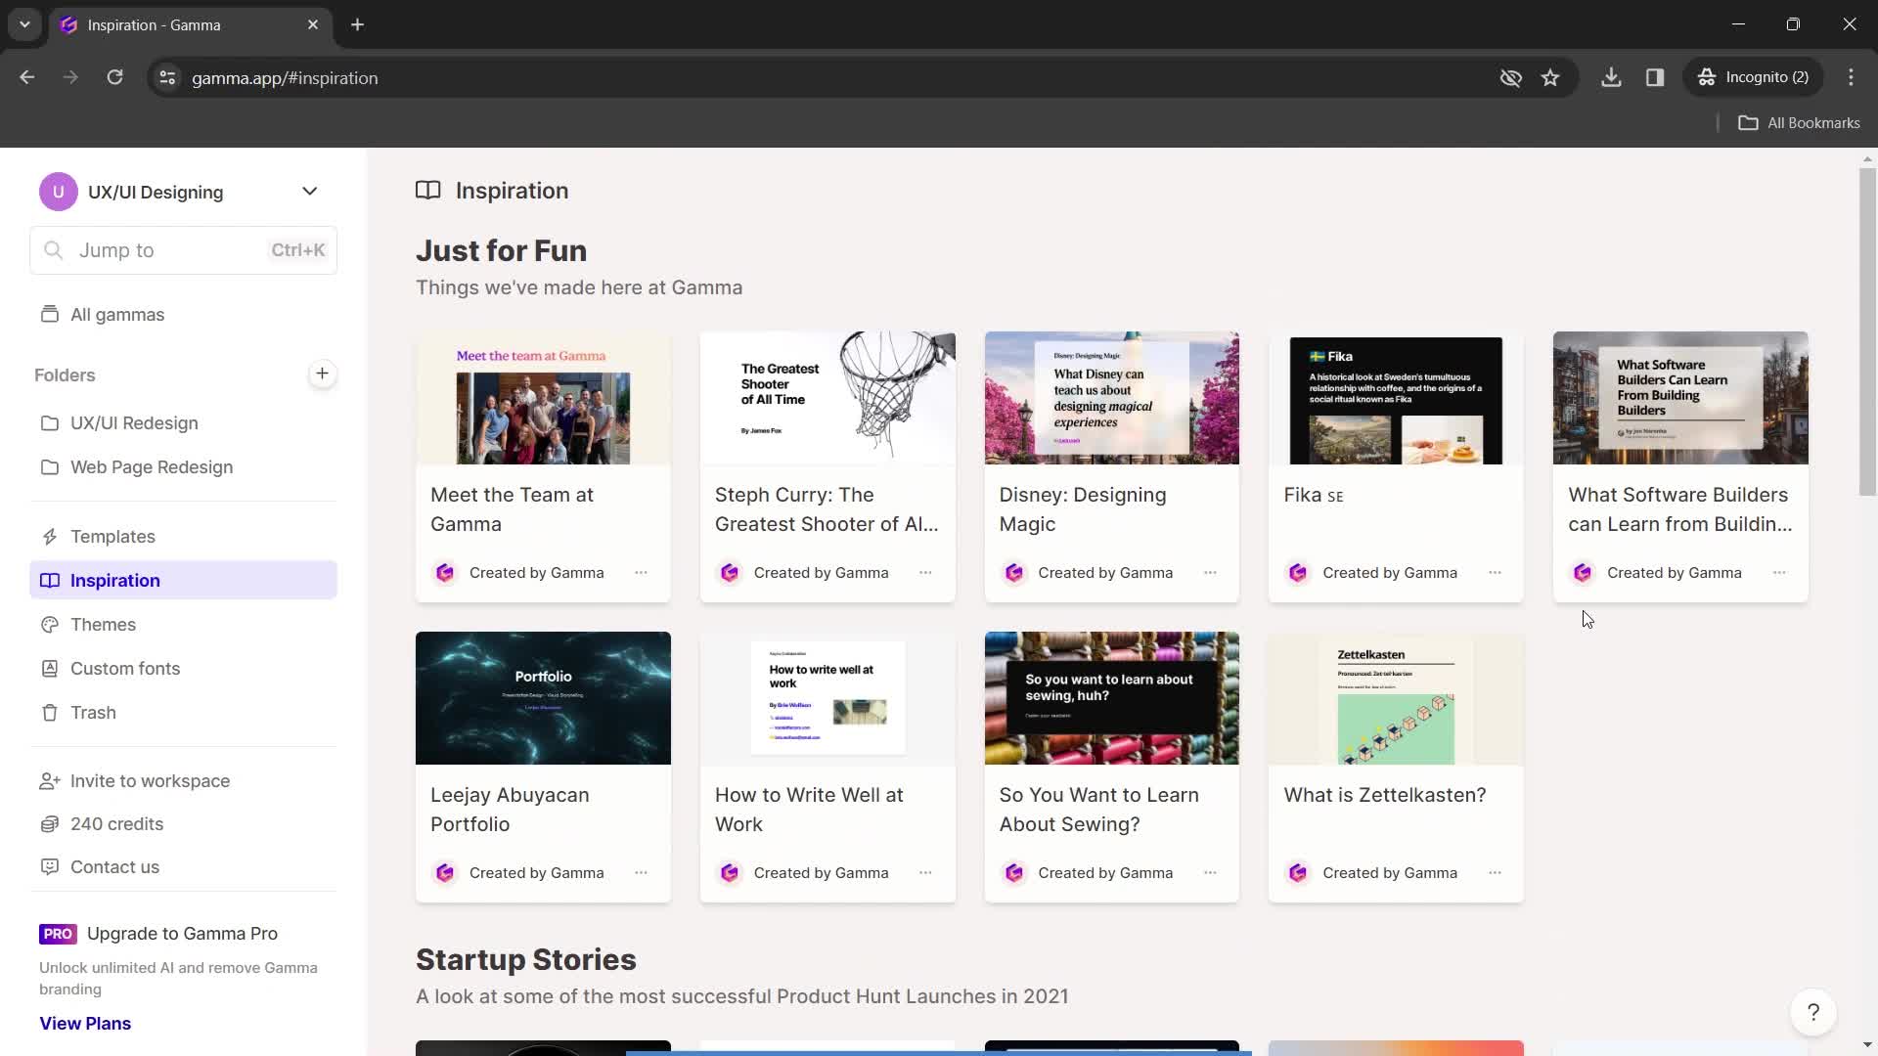Click Gamma avatar on Leejay Portfolio card

pyautogui.click(x=445, y=873)
